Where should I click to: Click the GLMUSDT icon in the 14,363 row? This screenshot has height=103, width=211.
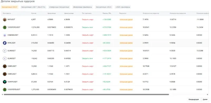click(5, 51)
